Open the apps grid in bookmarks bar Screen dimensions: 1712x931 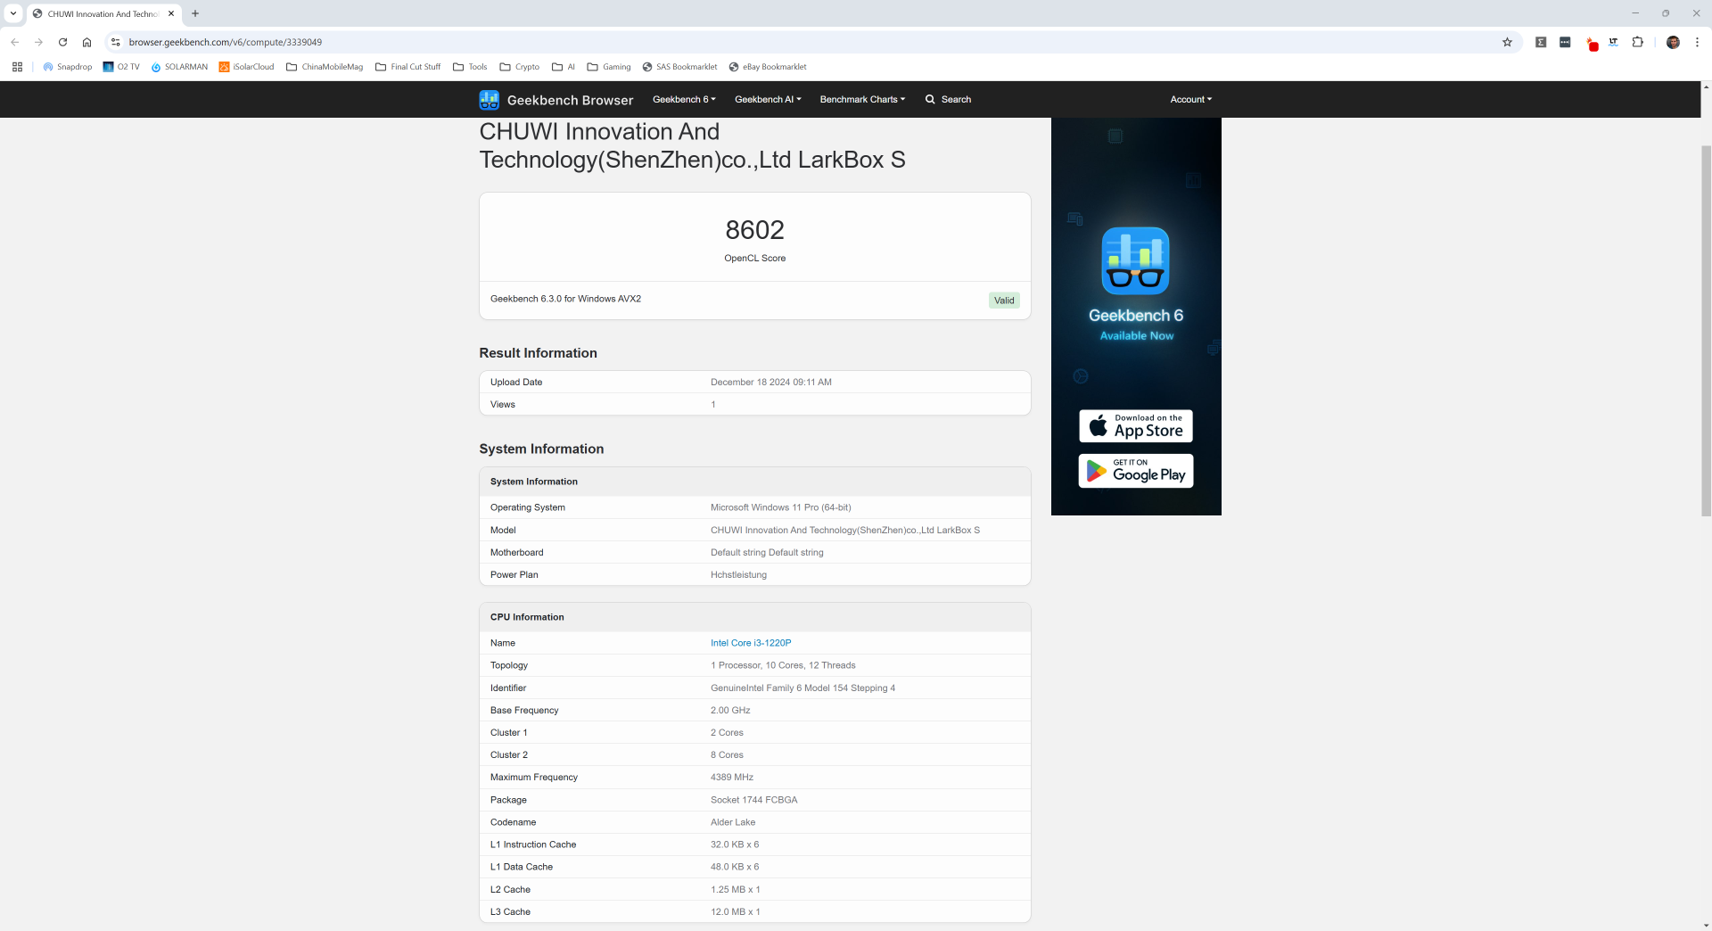click(x=17, y=67)
